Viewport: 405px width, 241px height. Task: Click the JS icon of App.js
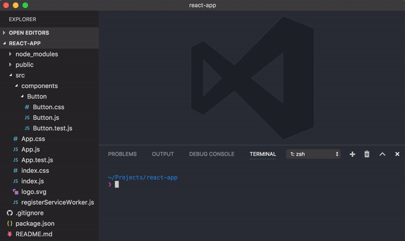(16, 149)
